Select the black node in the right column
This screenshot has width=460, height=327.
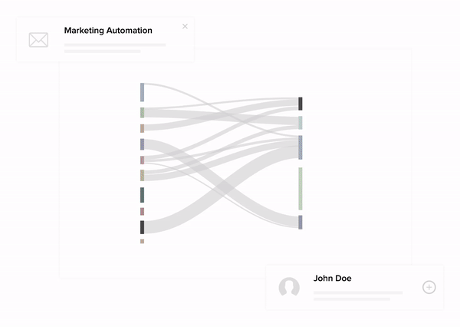[x=301, y=104]
